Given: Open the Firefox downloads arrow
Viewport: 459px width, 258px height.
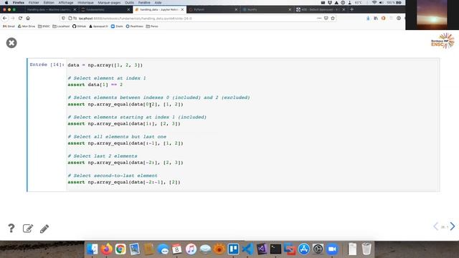Looking at the screenshot, I should [x=368, y=18].
